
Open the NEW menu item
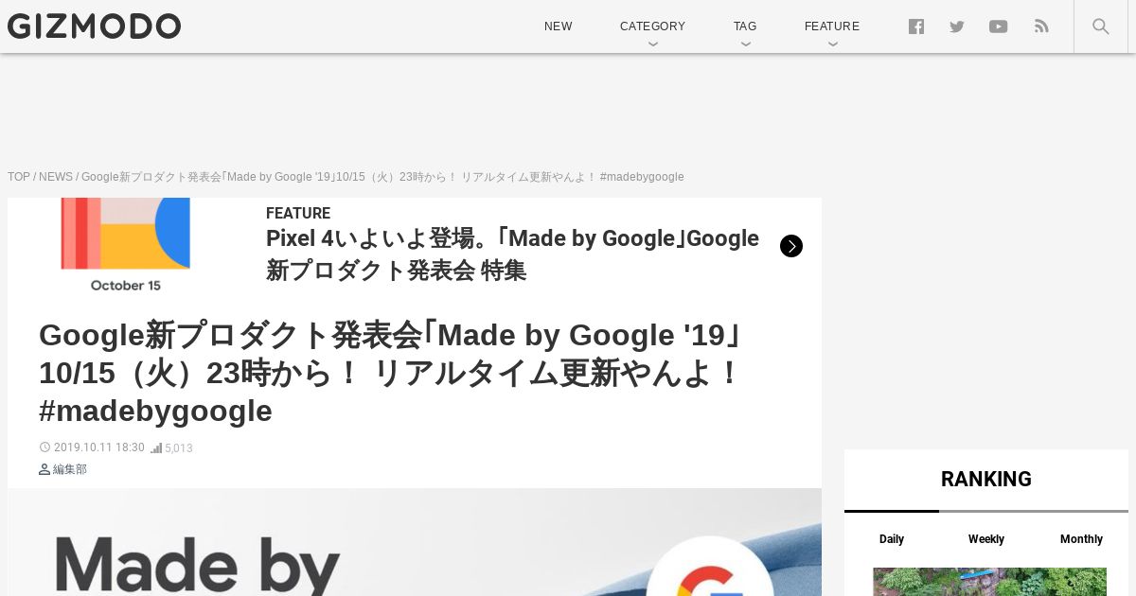click(559, 26)
